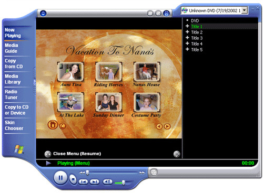
Task: Click the Riding Horses caption text
Action: pyautogui.click(x=108, y=85)
